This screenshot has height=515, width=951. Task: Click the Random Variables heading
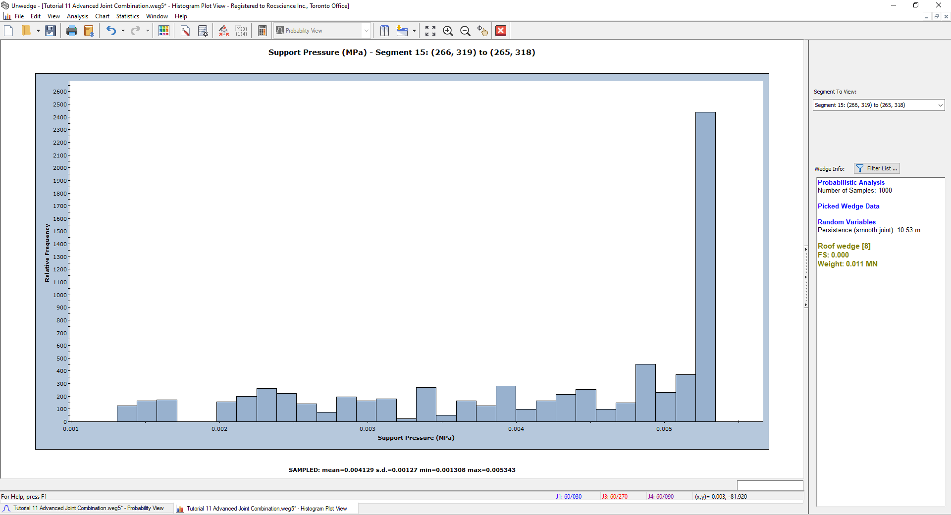click(x=846, y=222)
